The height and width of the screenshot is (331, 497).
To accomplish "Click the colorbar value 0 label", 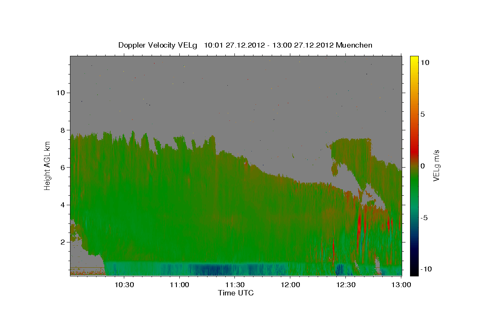I will pyautogui.click(x=422, y=166).
